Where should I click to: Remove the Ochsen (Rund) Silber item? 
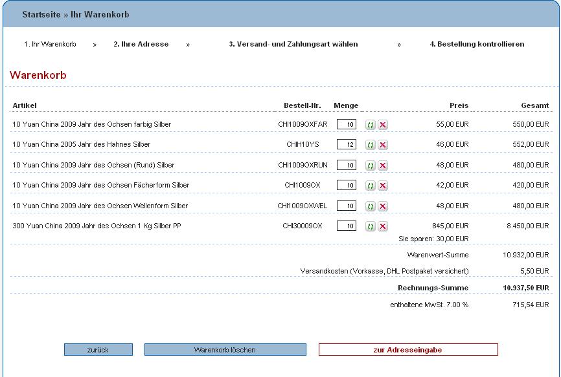point(382,166)
